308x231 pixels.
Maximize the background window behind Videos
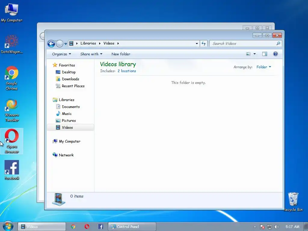(257, 28)
